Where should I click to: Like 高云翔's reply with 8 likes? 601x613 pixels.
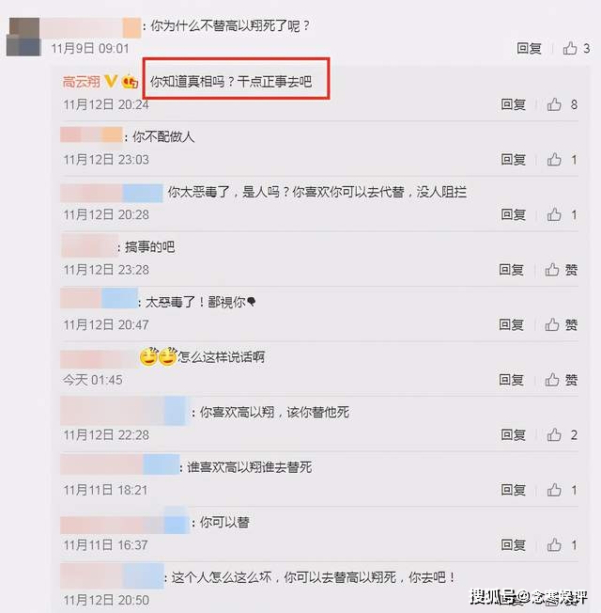pos(554,104)
